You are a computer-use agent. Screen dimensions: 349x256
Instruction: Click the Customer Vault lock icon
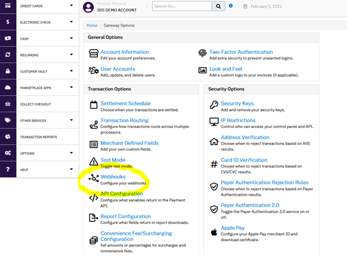[8, 71]
